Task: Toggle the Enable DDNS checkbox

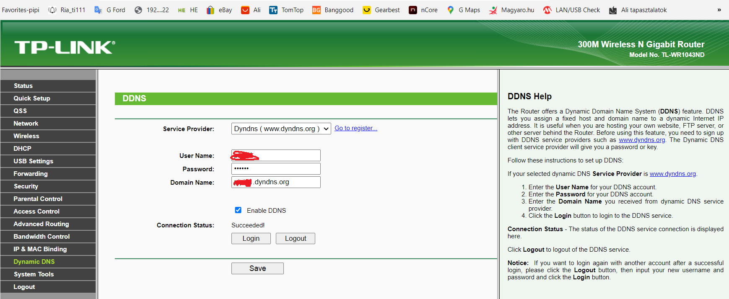Action: point(238,210)
